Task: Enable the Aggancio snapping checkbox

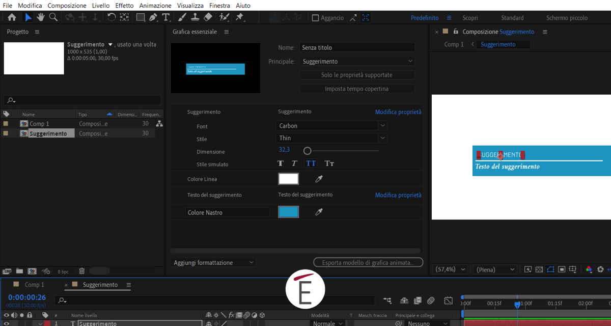Action: [315, 18]
